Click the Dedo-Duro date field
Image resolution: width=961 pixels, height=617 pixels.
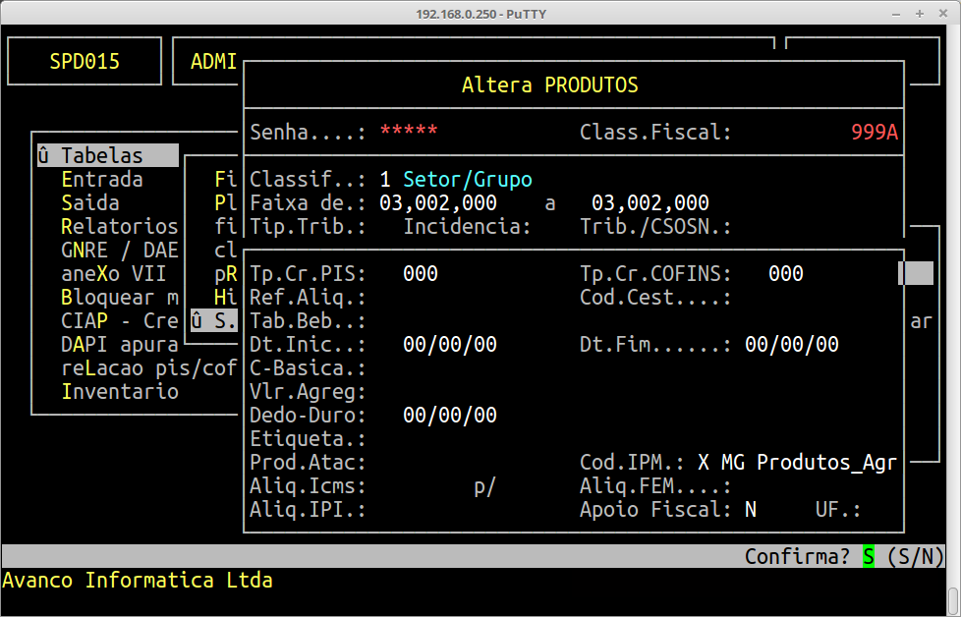pos(450,416)
